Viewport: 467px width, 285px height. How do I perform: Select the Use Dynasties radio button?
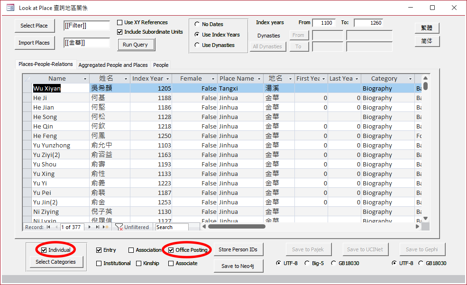[x=197, y=45]
